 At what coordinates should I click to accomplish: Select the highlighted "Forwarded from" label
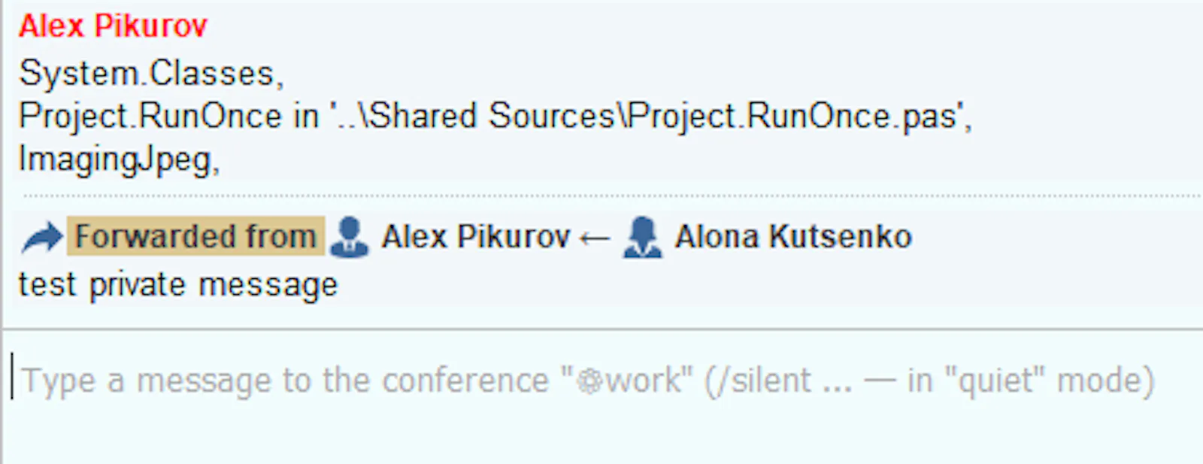click(x=195, y=236)
